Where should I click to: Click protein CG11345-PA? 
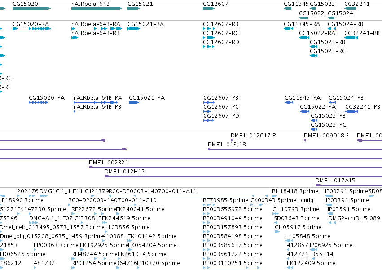tap(289, 102)
